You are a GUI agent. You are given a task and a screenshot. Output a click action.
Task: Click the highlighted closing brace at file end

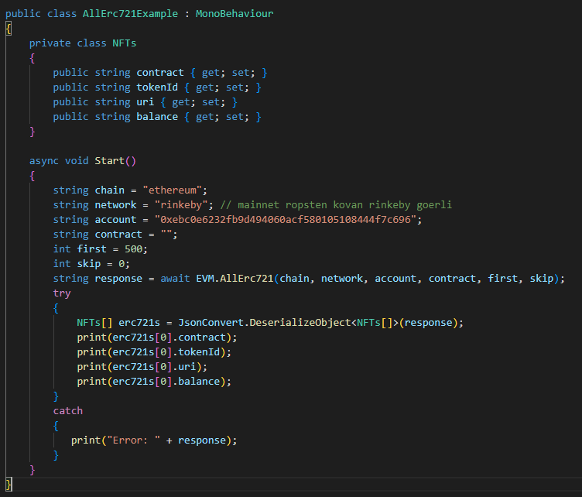[9, 485]
